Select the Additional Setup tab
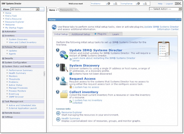The image size is (184, 134). point(81,34)
